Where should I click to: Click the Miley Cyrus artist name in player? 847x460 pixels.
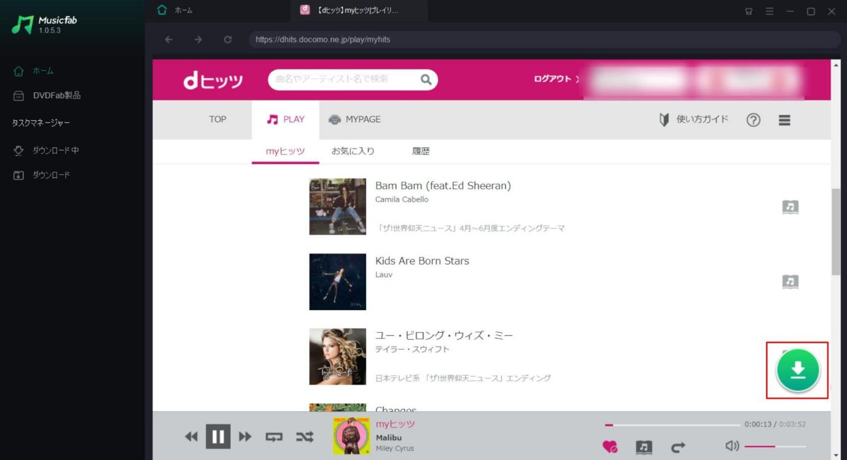[395, 448]
